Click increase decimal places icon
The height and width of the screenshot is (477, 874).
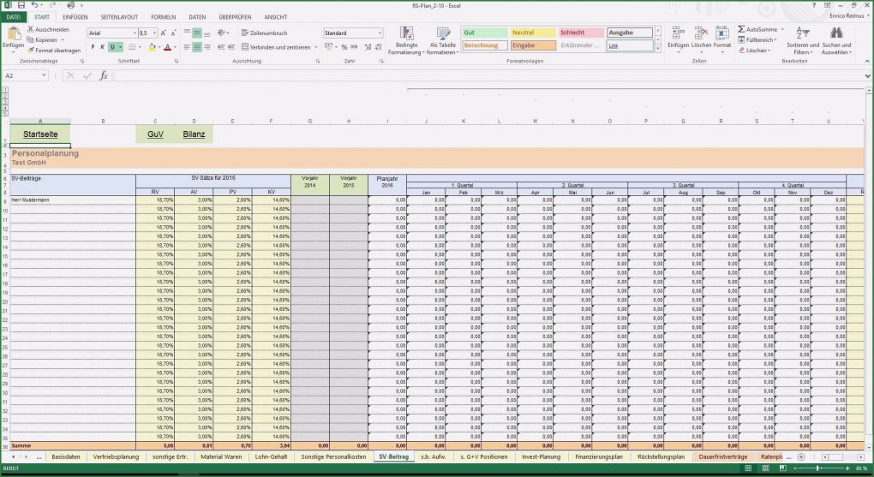(x=368, y=47)
